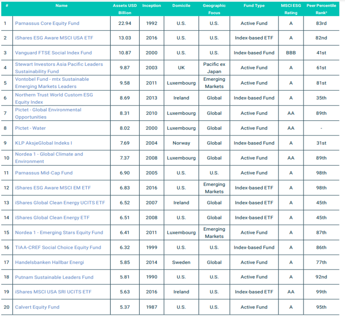Follow iShares MSCI USA SRI UCITS ETF link
Screen dimensions: 345x317
(53, 292)
